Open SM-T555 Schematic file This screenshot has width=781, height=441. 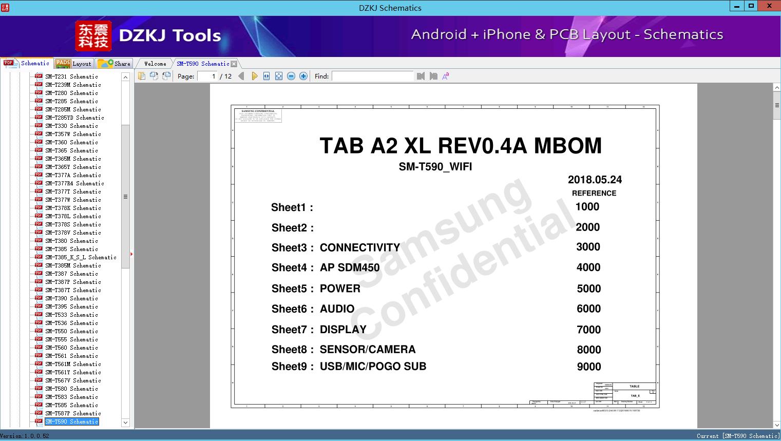[71, 339]
